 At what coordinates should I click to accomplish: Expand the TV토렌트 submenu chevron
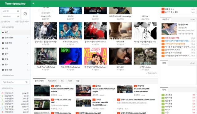(x=28, y=43)
